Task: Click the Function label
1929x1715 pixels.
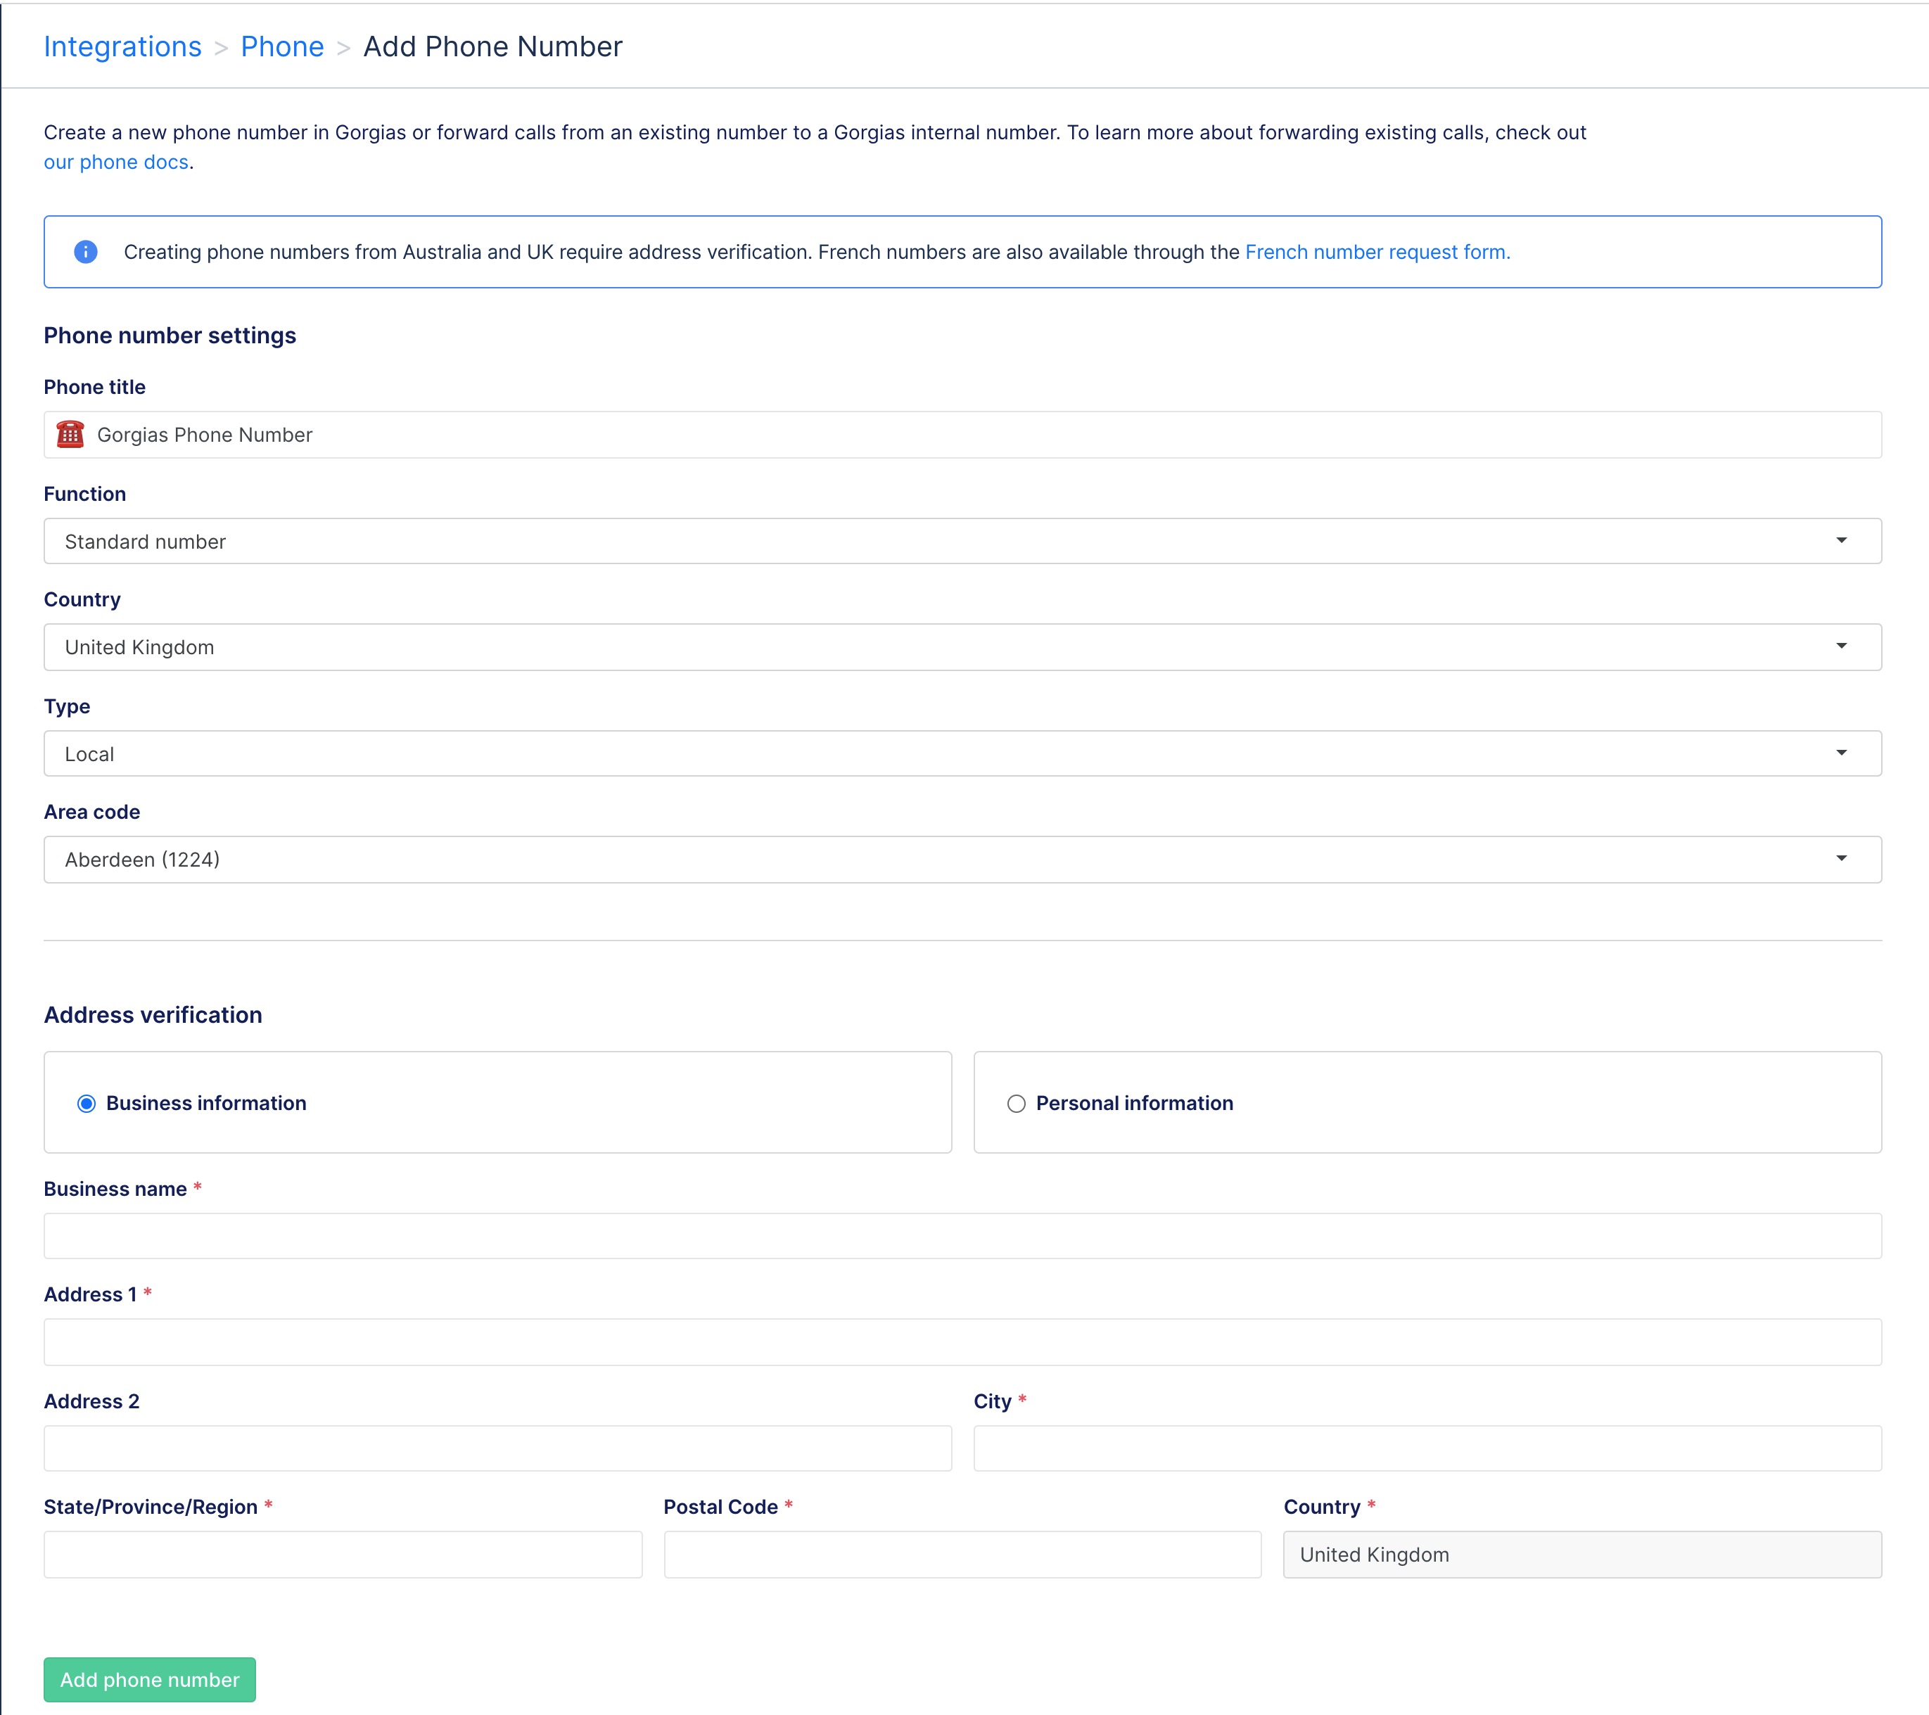Action: coord(85,494)
